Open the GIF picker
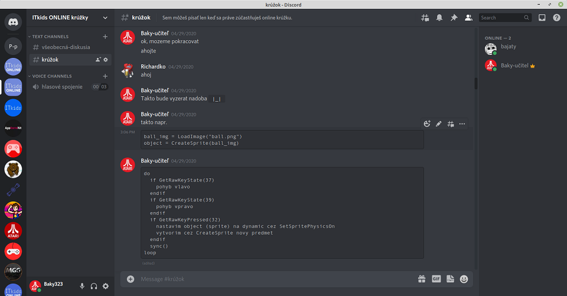The image size is (567, 296). [x=436, y=279]
